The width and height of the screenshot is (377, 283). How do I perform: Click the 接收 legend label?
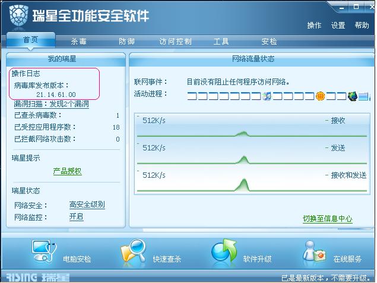[x=338, y=121]
